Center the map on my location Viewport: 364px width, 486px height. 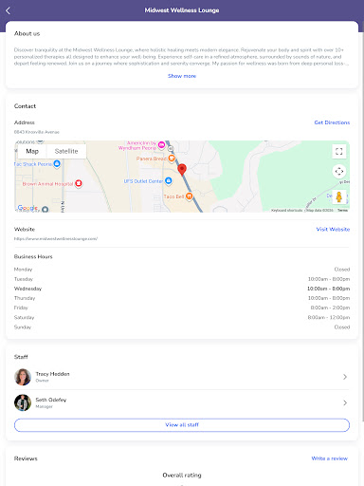point(339,171)
